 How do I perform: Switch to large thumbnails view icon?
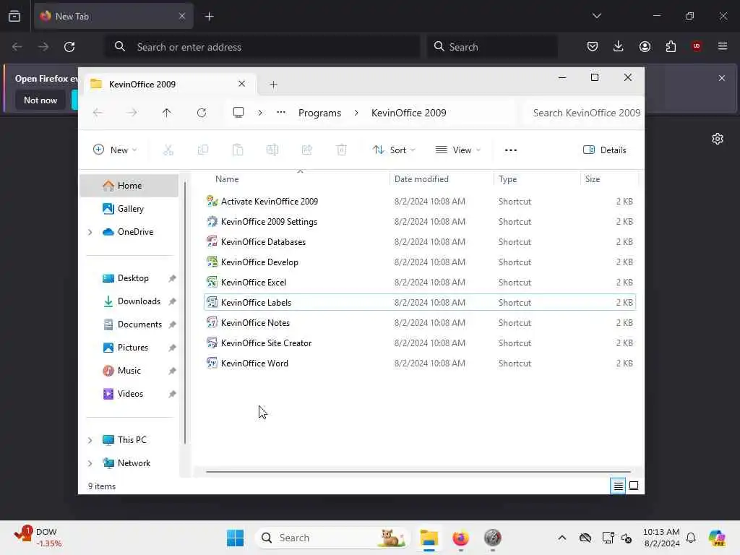pos(634,486)
